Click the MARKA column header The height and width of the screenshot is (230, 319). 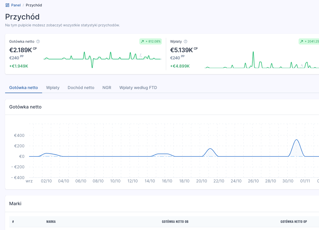[x=51, y=222]
